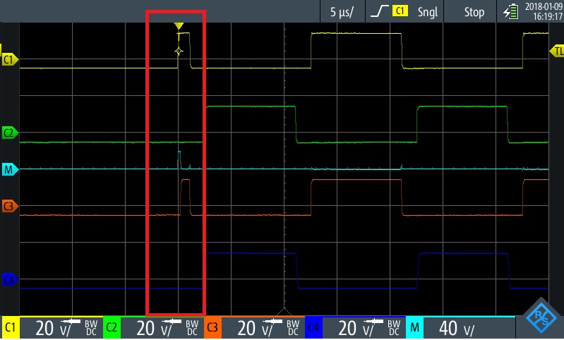Viewport: 564px width, 340px height.
Task: Select the green C2 channel marker on left
Action: pos(10,133)
